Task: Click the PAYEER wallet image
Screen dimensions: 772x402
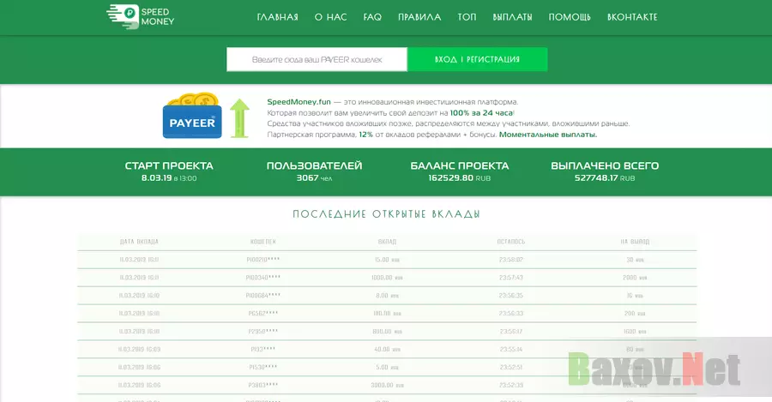Action: coord(192,116)
